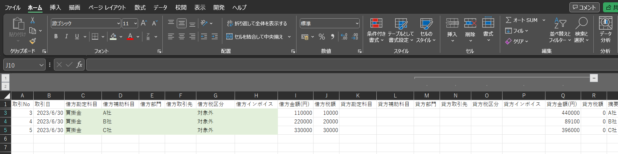
Task: Click the increase indent icon
Action: [215, 37]
